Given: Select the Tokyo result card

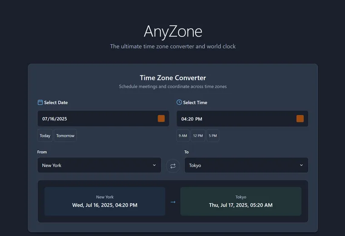Looking at the screenshot, I should (241, 201).
